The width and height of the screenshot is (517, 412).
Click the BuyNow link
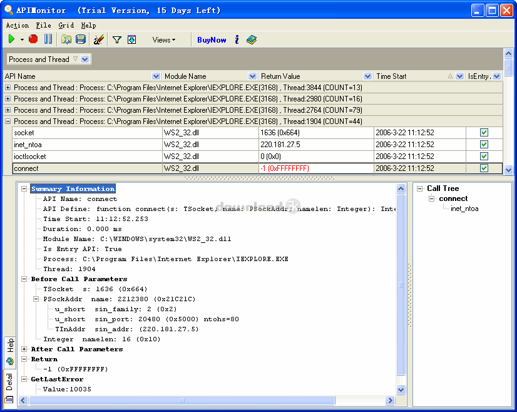(212, 40)
